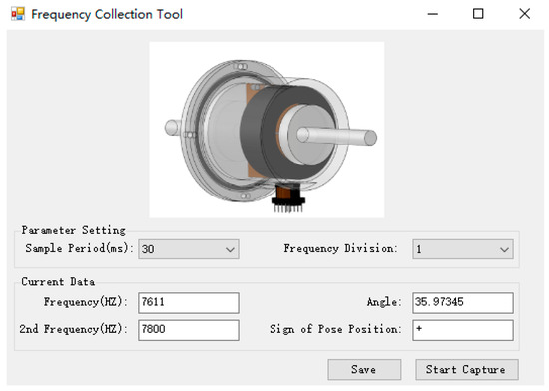The height and width of the screenshot is (391, 549).
Task: Click the Parameter Setting group label
Action: [x=73, y=230]
